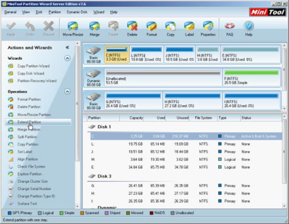Click the Copy toolbar icon
This screenshot has width=289, height=224.
(171, 26)
